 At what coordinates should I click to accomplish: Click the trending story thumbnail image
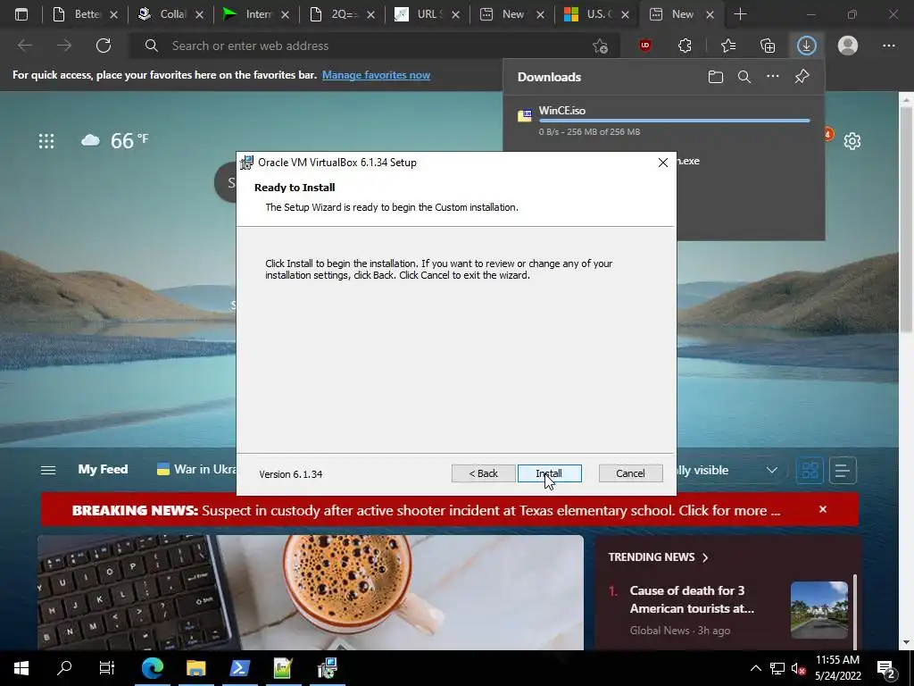tap(819, 609)
